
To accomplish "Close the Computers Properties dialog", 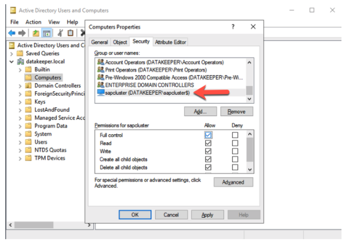I will [x=253, y=27].
